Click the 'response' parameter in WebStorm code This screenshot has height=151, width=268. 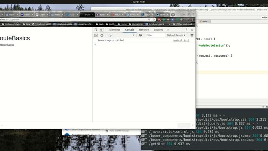click(x=220, y=56)
